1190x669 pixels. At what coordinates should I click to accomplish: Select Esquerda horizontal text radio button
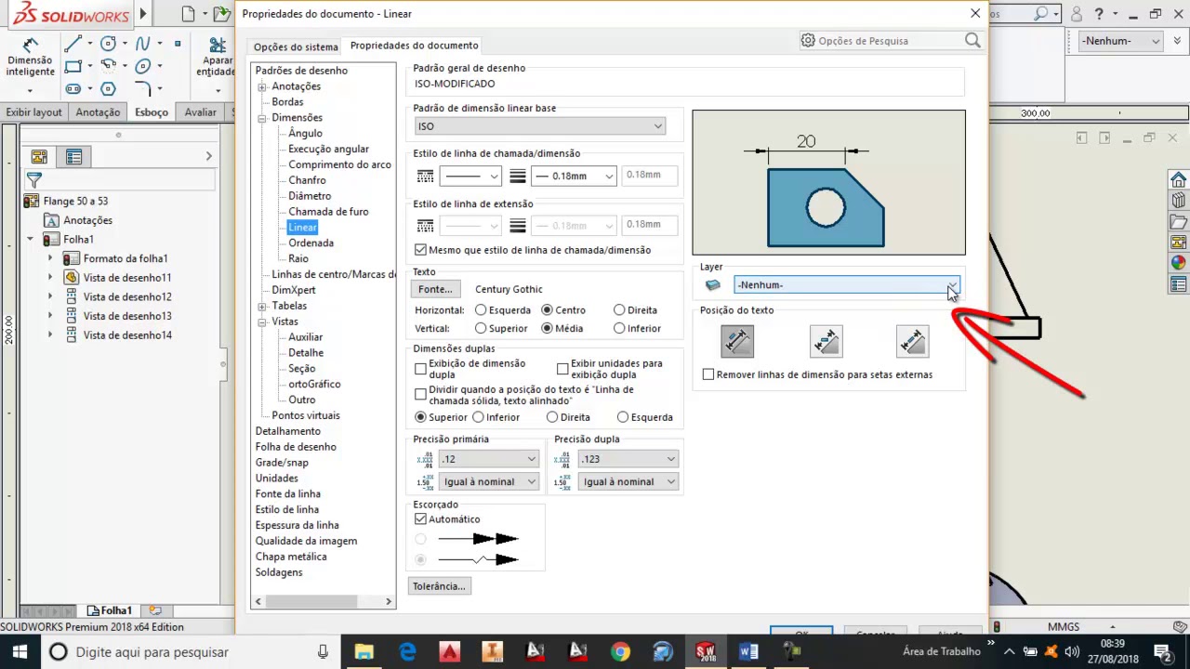pos(481,310)
